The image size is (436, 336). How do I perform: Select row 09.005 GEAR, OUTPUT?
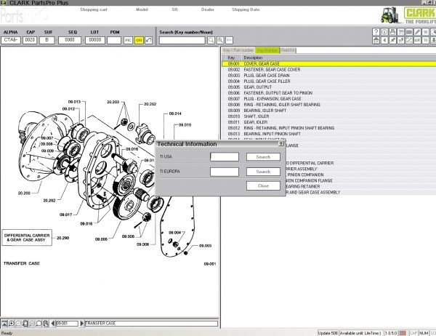pos(329,87)
